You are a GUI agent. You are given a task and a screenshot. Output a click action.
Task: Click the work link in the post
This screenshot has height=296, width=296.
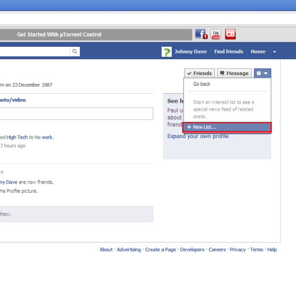coord(47,137)
